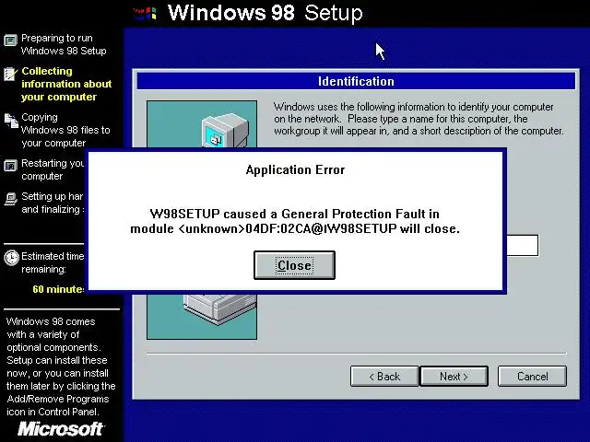Viewport: 590px width, 442px height.
Task: Click the Identification instructions paragraph
Action: pyautogui.click(x=419, y=119)
